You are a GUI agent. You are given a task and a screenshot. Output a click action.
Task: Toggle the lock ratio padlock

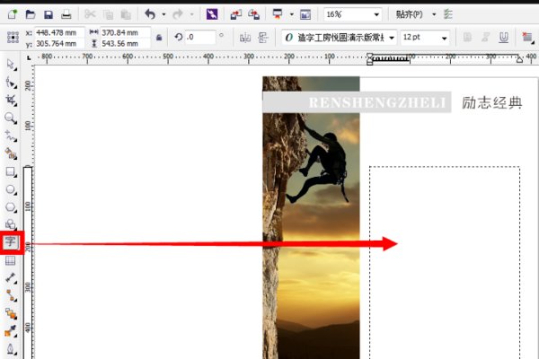point(159,38)
